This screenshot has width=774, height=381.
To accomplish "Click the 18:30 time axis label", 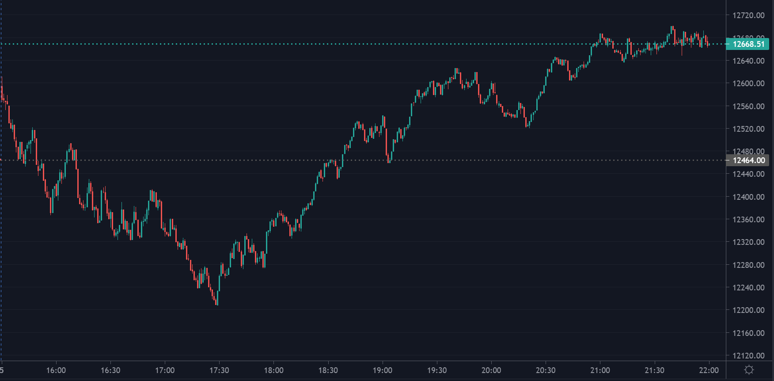I will coord(328,370).
